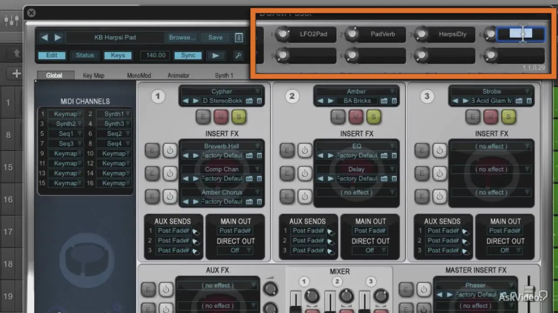Open the Amber instrument dropdown

tap(356, 91)
